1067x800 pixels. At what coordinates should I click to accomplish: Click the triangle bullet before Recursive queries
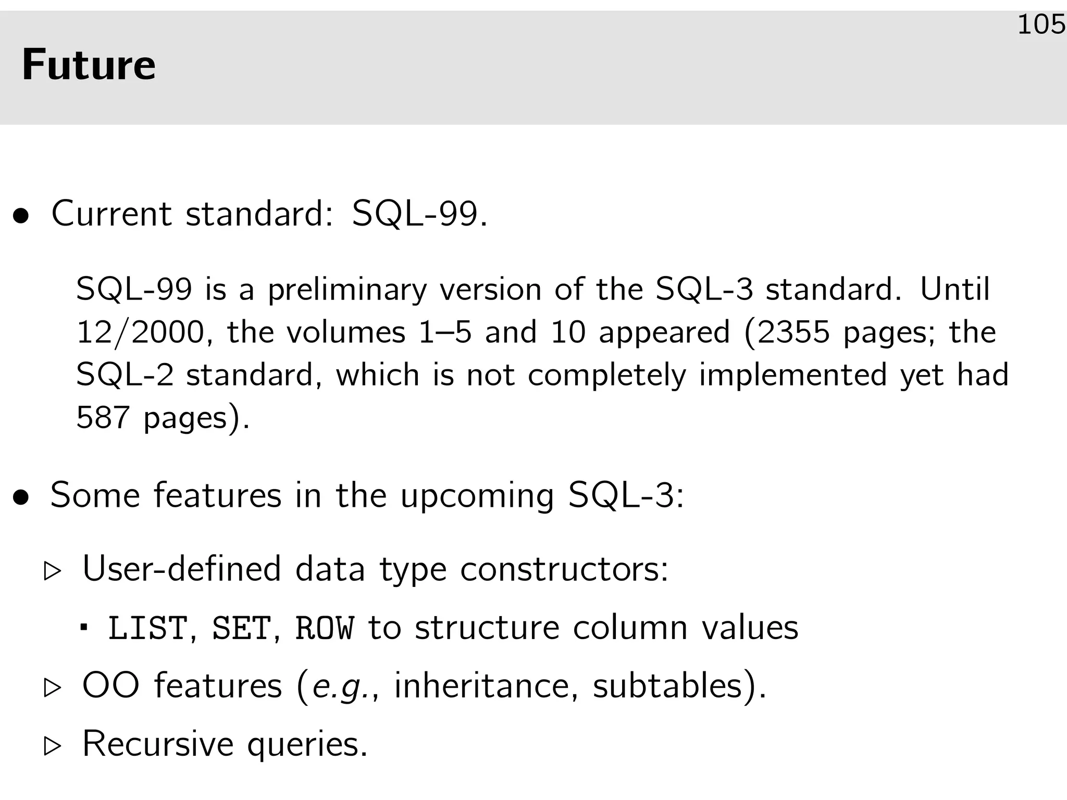(53, 746)
